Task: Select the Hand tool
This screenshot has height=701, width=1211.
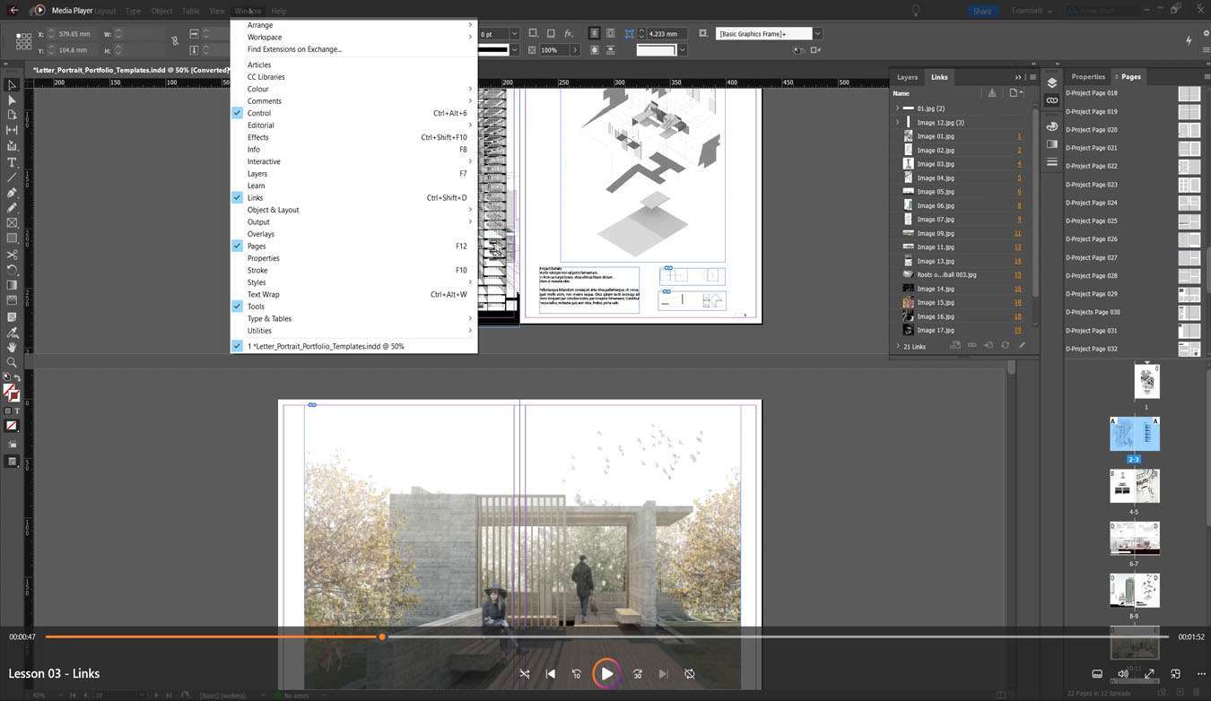Action: [x=12, y=347]
